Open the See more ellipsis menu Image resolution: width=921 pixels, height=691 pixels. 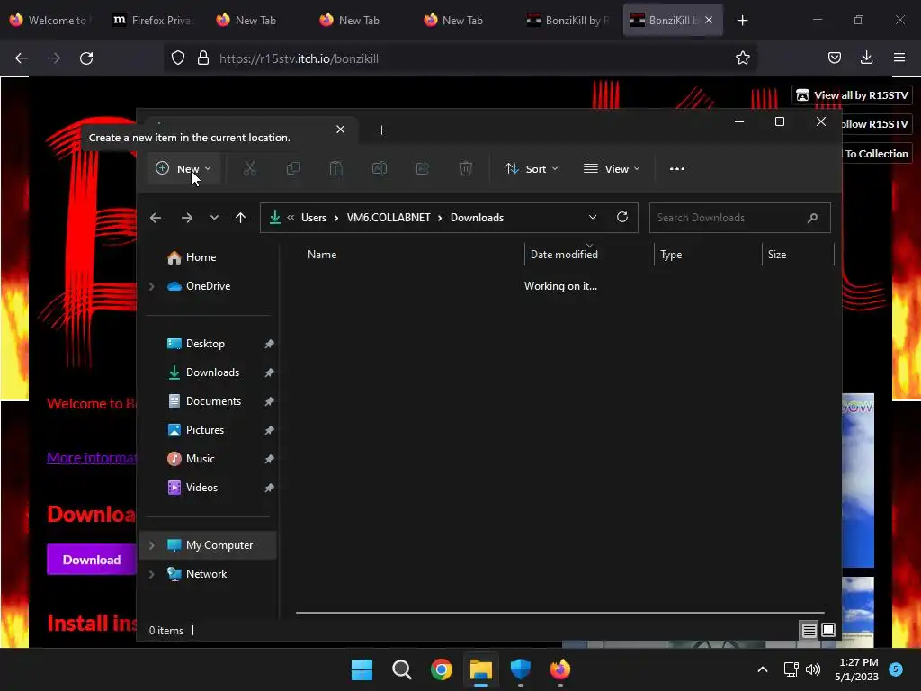tap(676, 168)
